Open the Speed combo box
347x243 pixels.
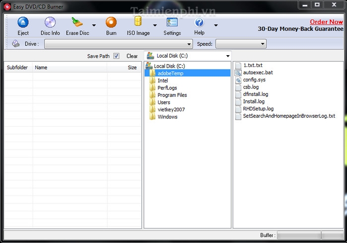pos(241,44)
